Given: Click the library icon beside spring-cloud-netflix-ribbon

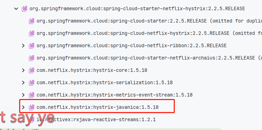Looking at the screenshot, I should 32,45.
